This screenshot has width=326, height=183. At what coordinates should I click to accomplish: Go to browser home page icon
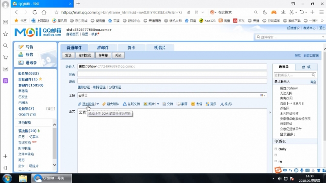(x=44, y=12)
